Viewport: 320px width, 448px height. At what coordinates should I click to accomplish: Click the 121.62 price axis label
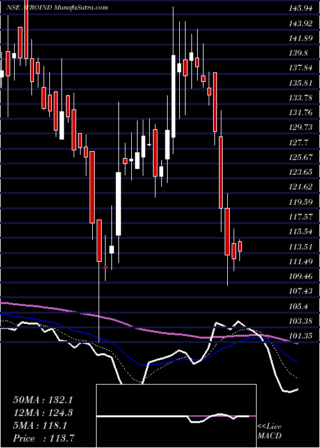(300, 187)
